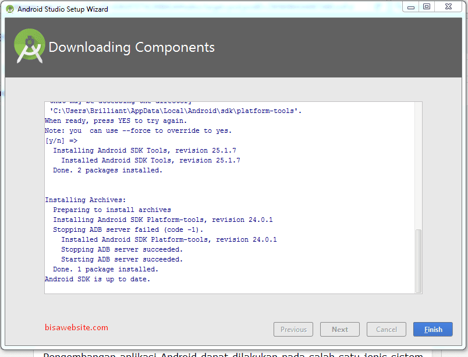Maximize the Setup Wizard window
Viewport: 468px width, 357px height.
click(x=427, y=7)
